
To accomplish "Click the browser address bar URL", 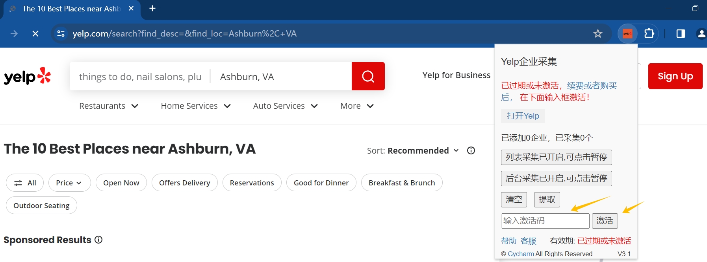I will pyautogui.click(x=185, y=34).
